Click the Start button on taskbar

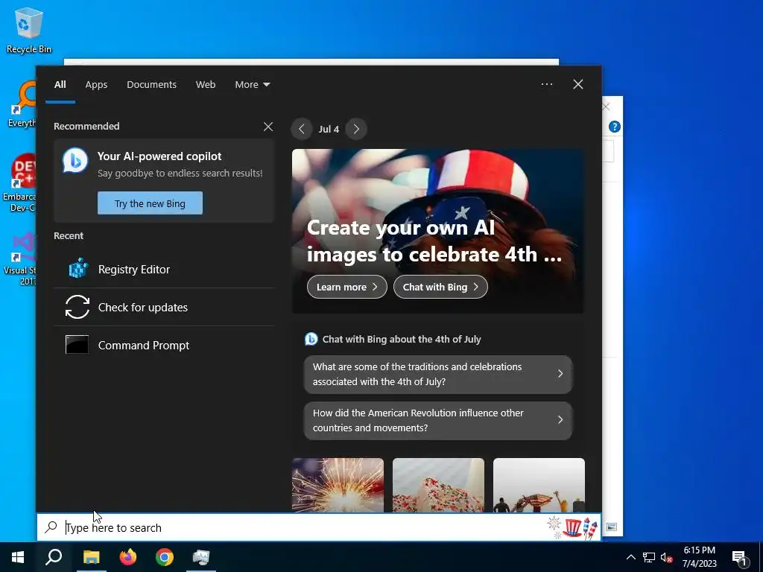tap(18, 557)
